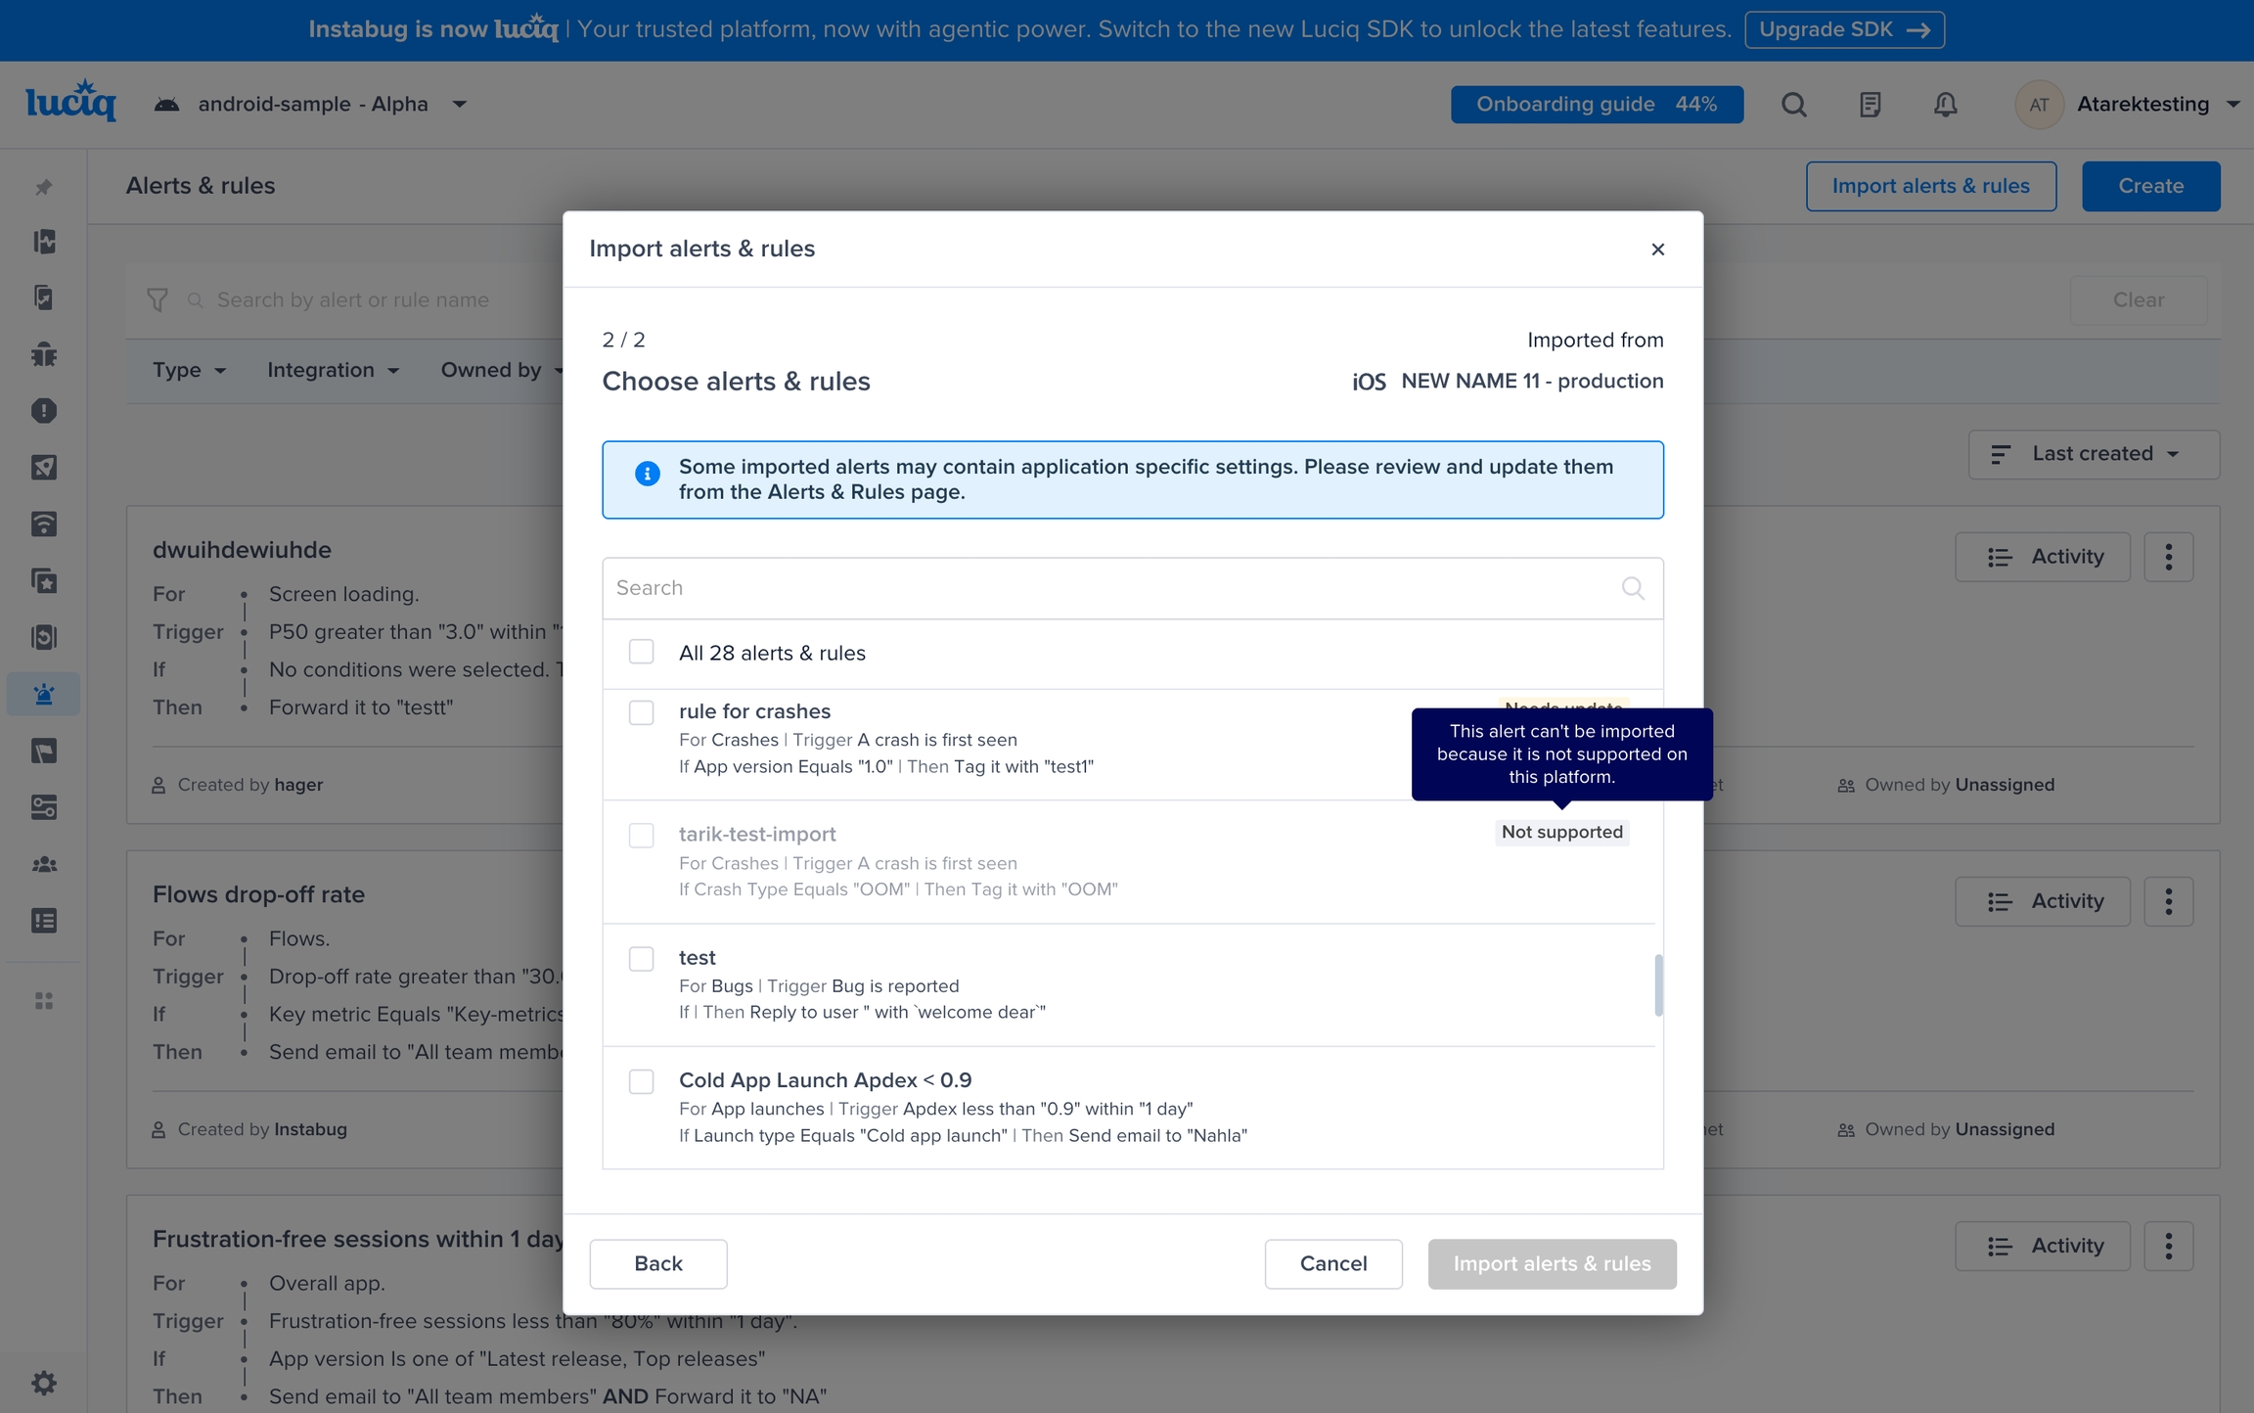Open the Atarektesting account menu
The height and width of the screenshot is (1413, 2254).
(2142, 105)
